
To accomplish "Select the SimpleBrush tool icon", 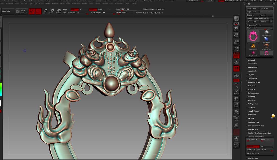I will click(253, 47).
